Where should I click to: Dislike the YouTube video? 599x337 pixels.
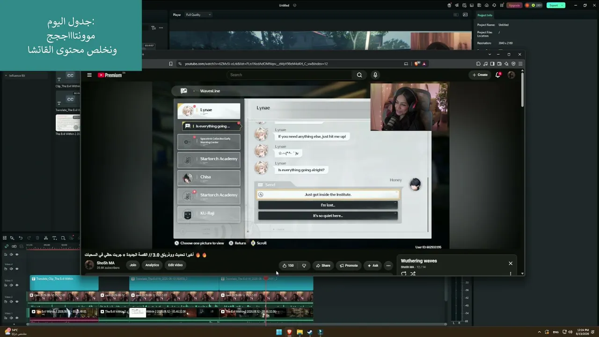(304, 265)
